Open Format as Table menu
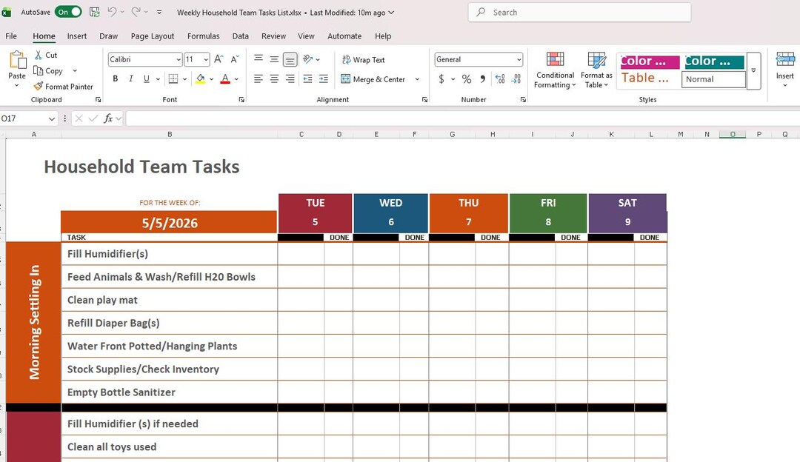 (596, 70)
